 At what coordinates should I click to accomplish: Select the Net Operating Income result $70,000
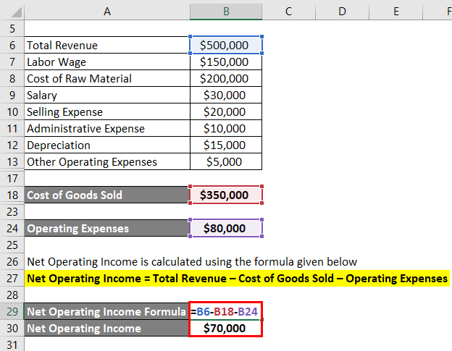tap(225, 329)
